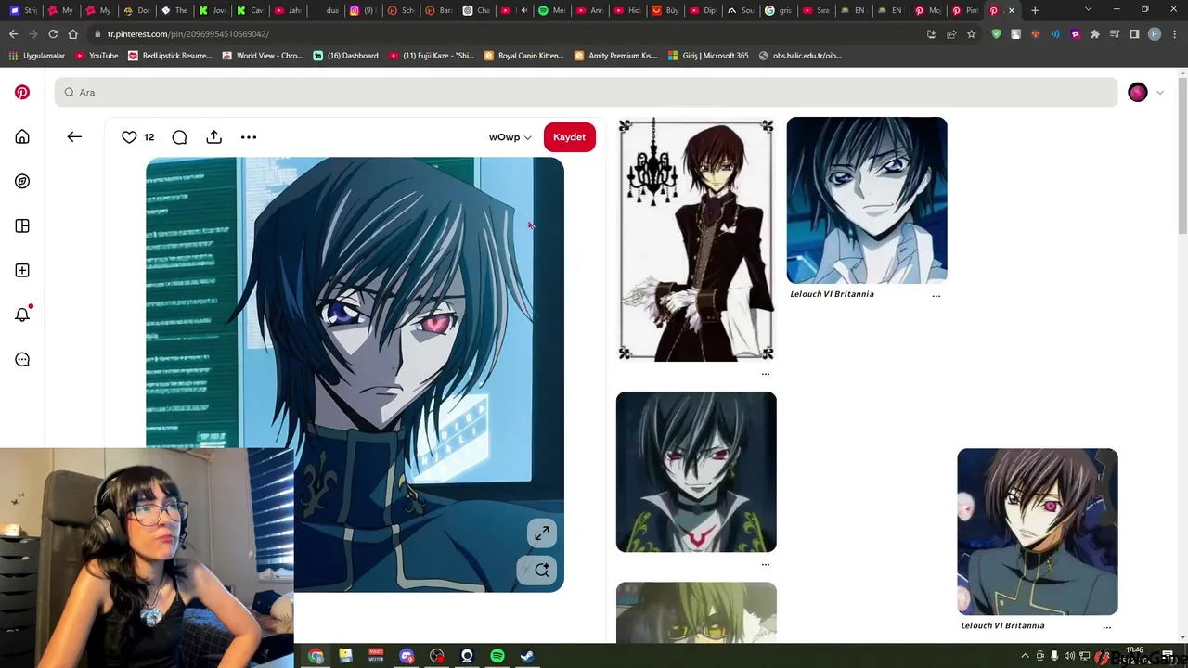Open the pink-eye Lelouch uniform pin
1188x668 pixels.
click(1038, 532)
